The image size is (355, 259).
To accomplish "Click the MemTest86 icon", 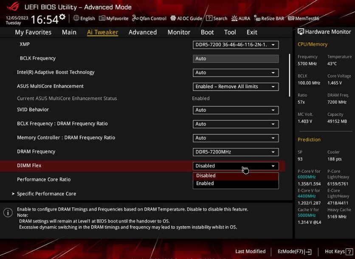I will tap(291, 18).
